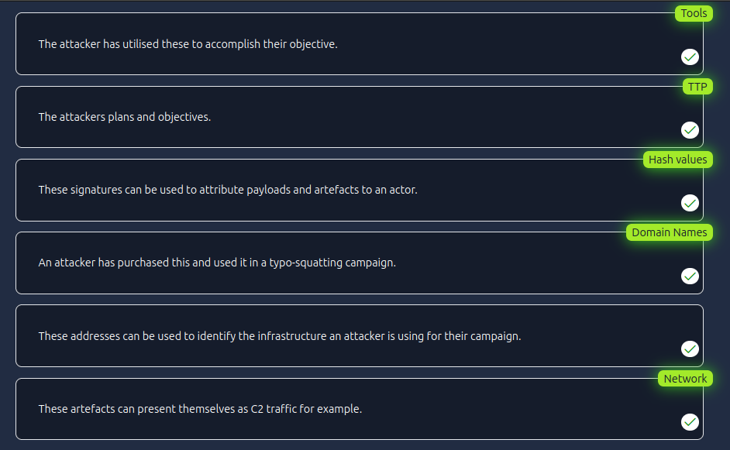Select the Network label badge

pyautogui.click(x=685, y=379)
